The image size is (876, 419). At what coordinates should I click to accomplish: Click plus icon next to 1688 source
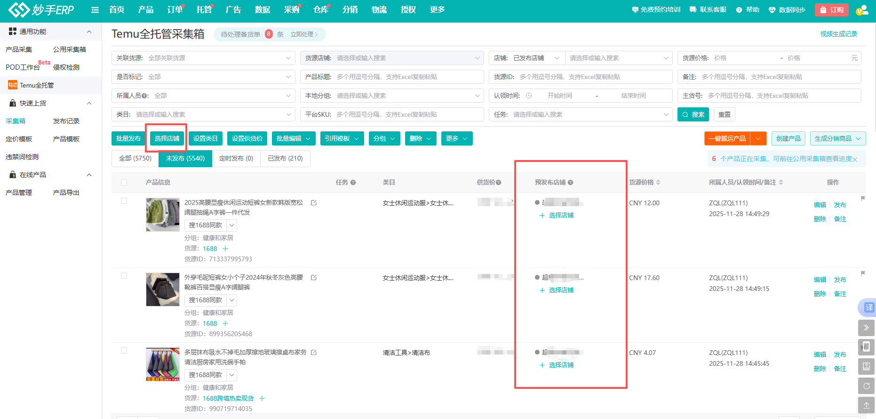pos(225,249)
